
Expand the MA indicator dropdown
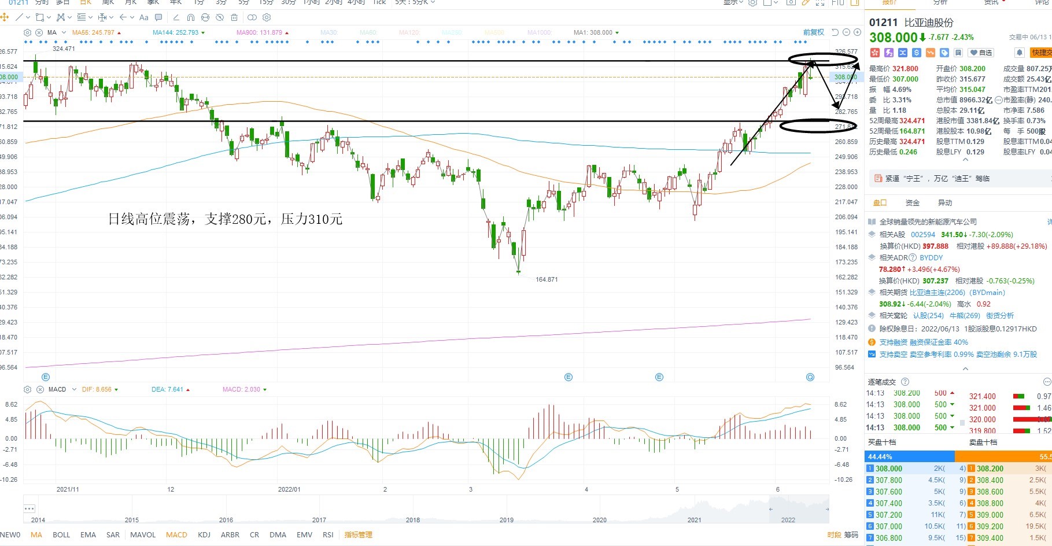tap(64, 32)
